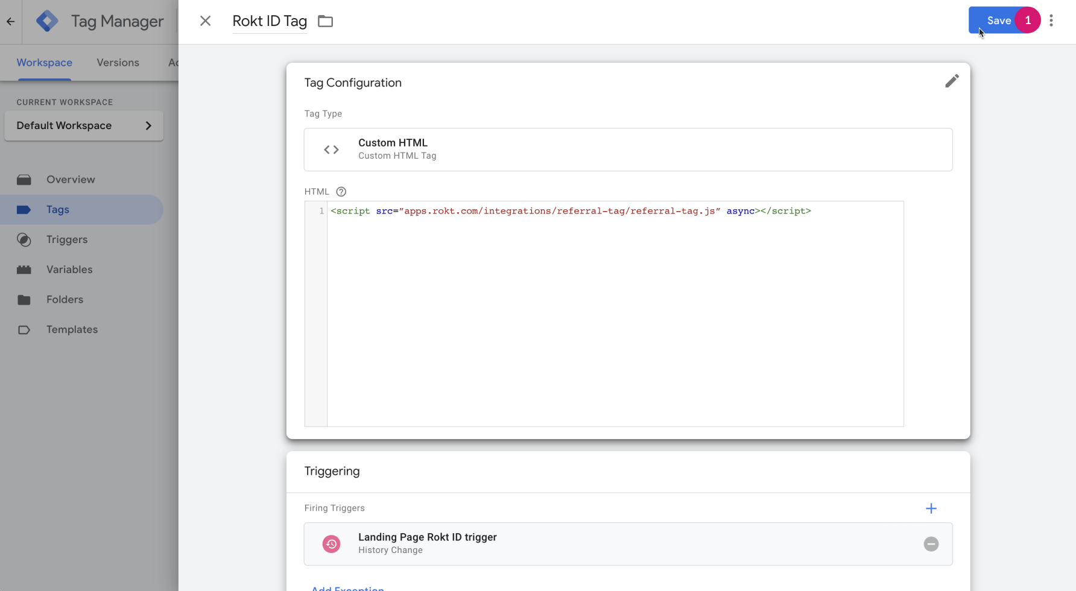Open Landing Page Rokt ID trigger

(628, 544)
